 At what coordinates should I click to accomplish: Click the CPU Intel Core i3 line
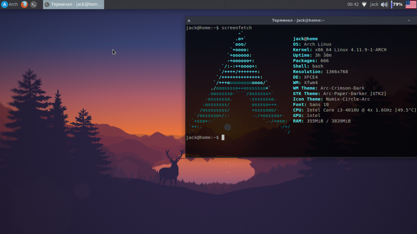[355, 110]
